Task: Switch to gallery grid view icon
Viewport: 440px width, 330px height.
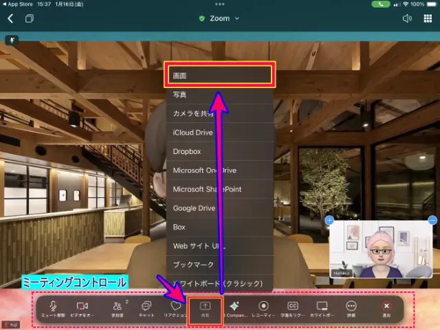Action: [x=428, y=19]
